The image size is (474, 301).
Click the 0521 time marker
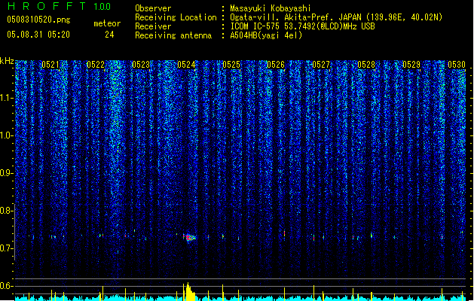(50, 65)
